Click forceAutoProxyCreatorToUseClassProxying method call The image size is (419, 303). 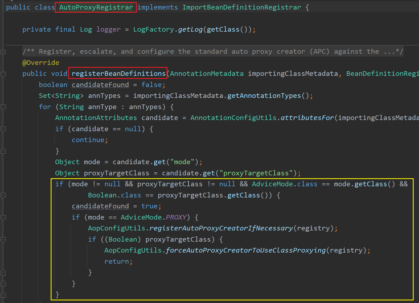pyautogui.click(x=246, y=250)
